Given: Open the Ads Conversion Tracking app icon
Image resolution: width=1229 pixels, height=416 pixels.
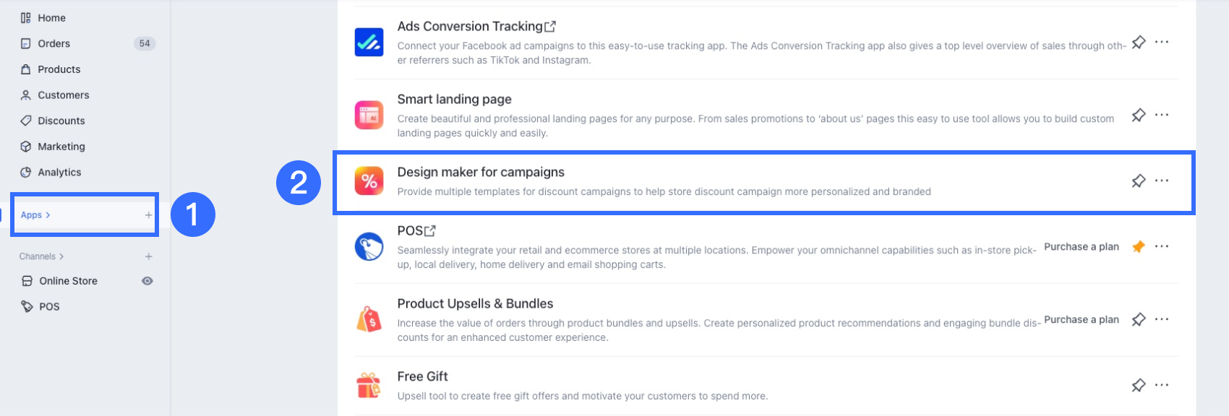Looking at the screenshot, I should 369,42.
